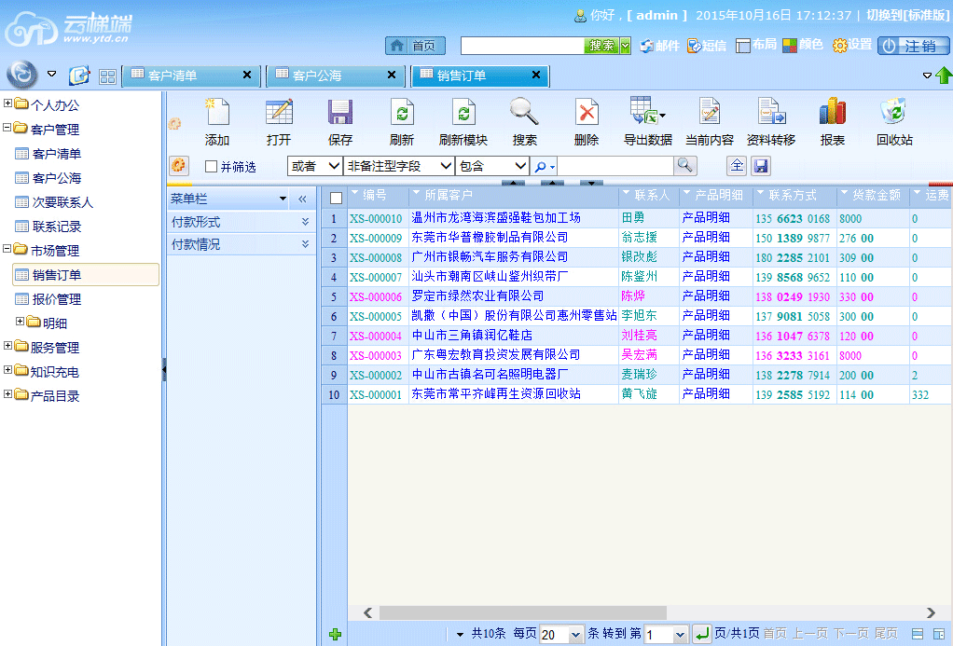Click the edit icon beside the globe button
This screenshot has height=646, width=953.
[x=79, y=76]
